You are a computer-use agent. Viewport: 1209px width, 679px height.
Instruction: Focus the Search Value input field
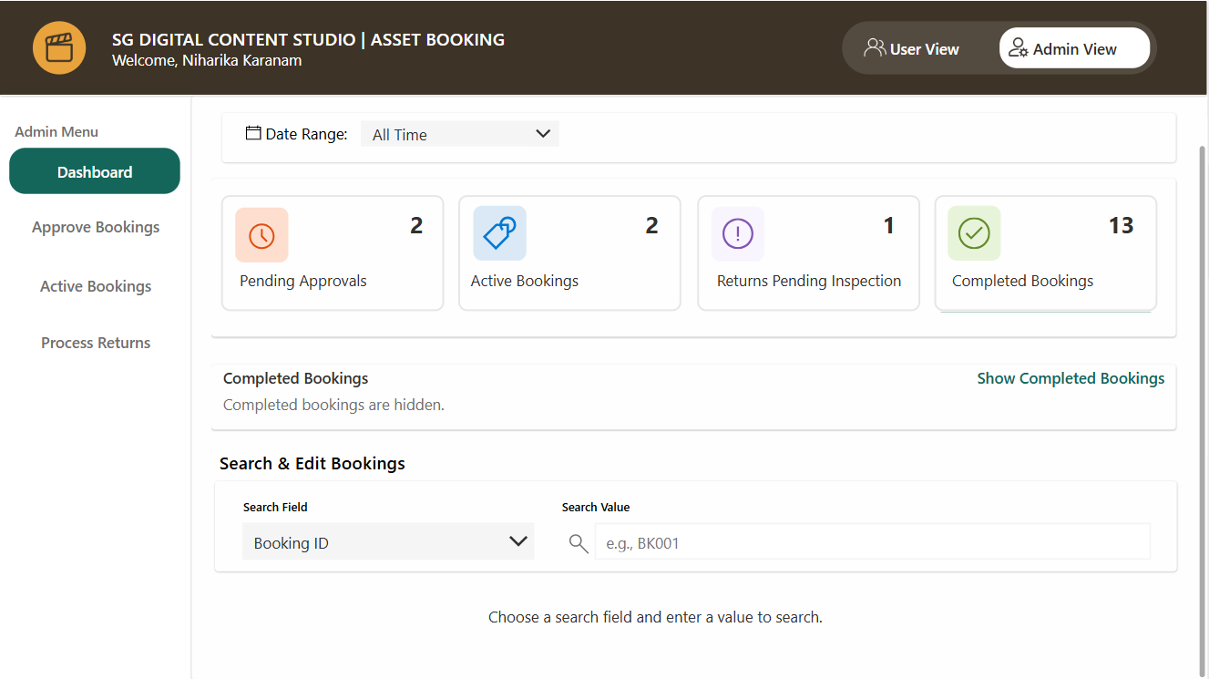[873, 541]
